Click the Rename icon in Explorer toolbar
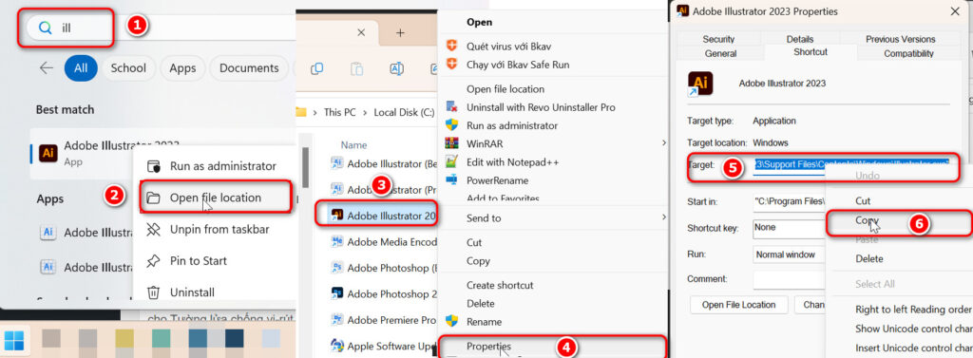This screenshot has width=973, height=358. point(396,68)
